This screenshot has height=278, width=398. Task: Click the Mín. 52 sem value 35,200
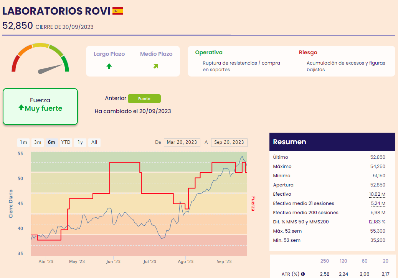coord(378,240)
